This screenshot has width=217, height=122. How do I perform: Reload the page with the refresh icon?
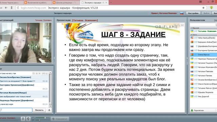click(18, 8)
